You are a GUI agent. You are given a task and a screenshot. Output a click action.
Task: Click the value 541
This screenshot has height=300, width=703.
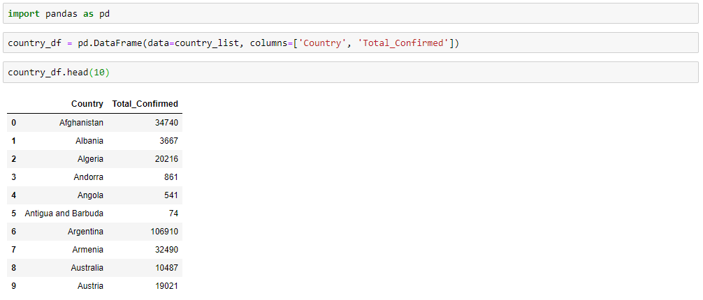point(171,195)
